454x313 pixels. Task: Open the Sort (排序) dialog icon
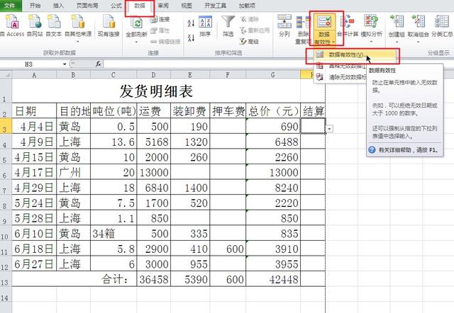[x=205, y=22]
